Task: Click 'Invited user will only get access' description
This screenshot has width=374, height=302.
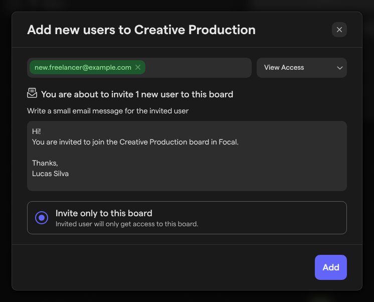Action: 127,224
